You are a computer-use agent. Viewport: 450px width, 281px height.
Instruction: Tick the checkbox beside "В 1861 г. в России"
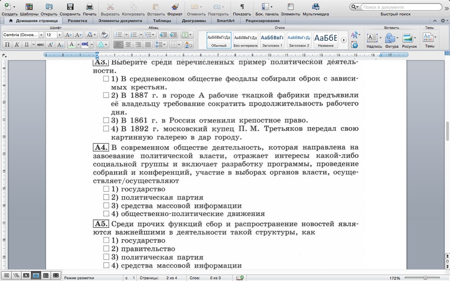106,120
